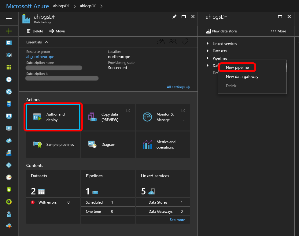This screenshot has height=236, width=299.
Task: Open the users icon in Essentials
Action: point(173,42)
